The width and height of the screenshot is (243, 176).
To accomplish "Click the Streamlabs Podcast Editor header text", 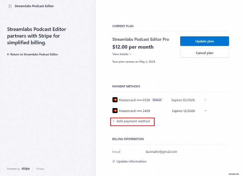I will coord(34,6).
